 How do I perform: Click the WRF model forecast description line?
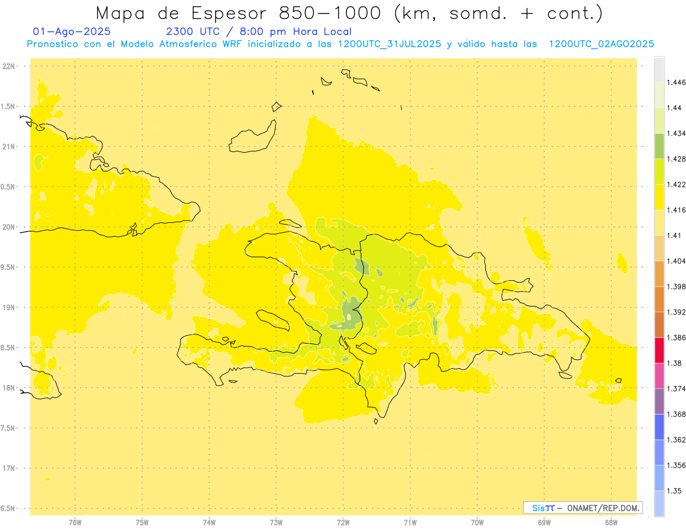click(340, 44)
